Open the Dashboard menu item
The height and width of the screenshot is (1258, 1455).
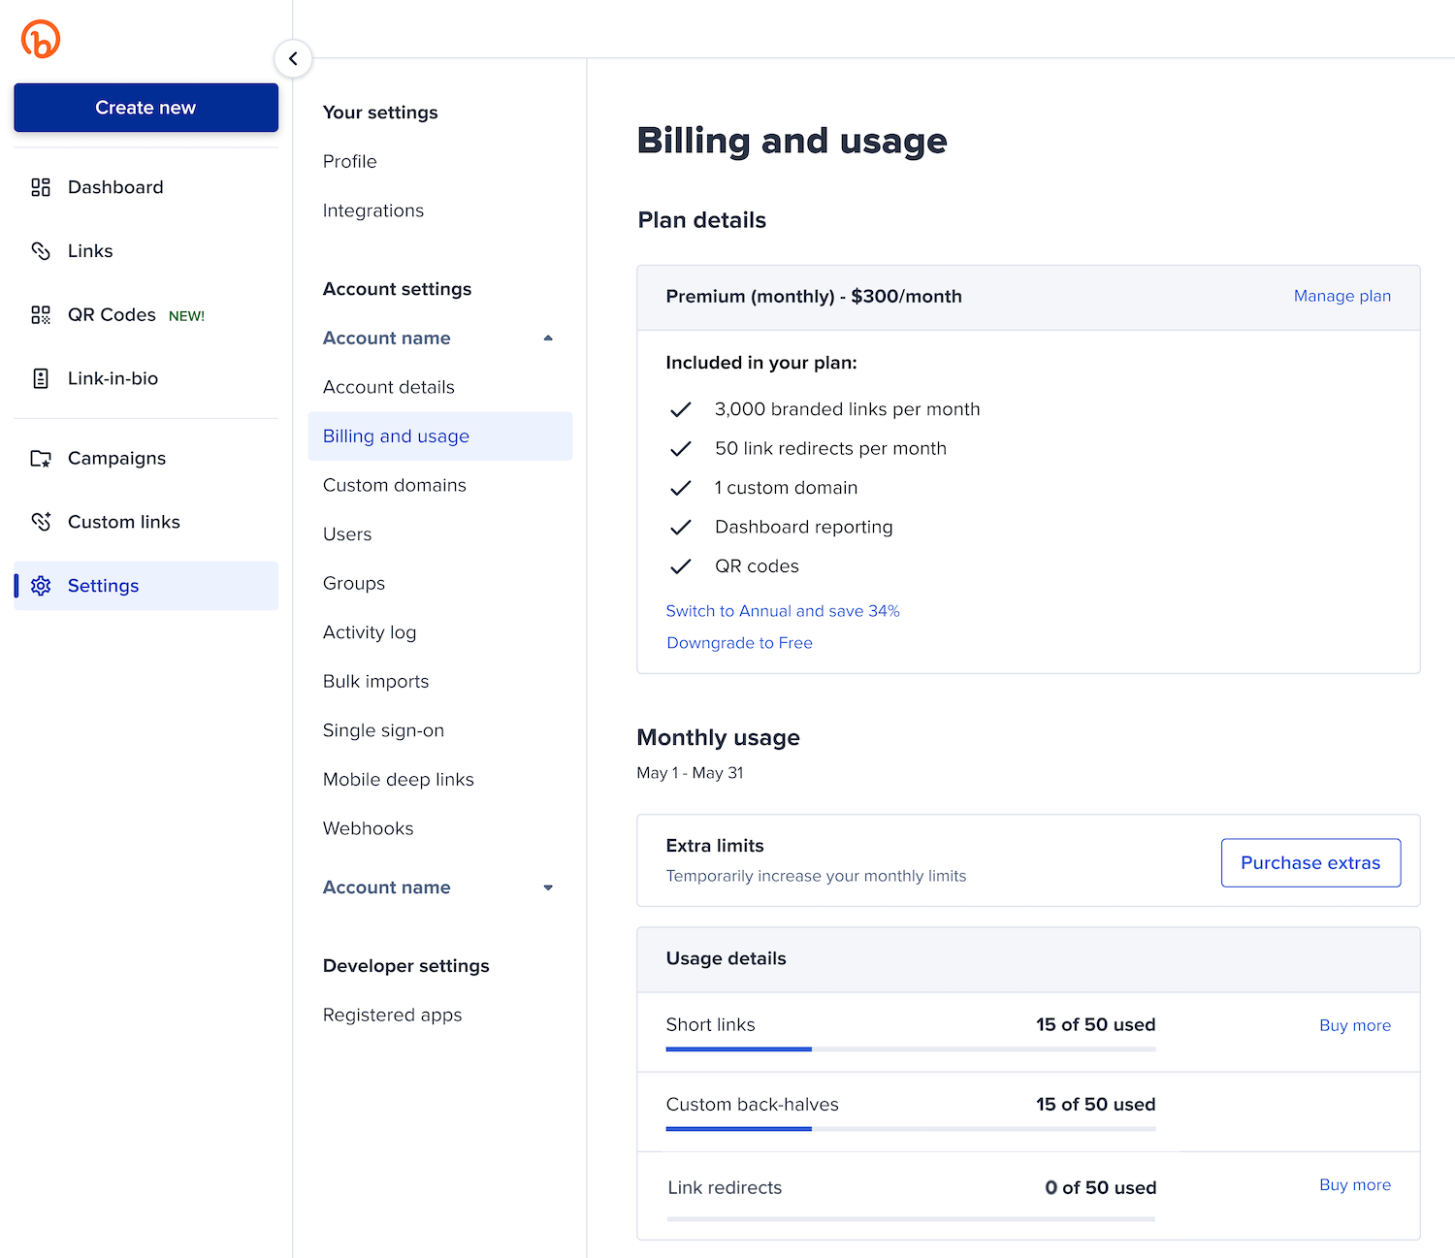click(146, 187)
